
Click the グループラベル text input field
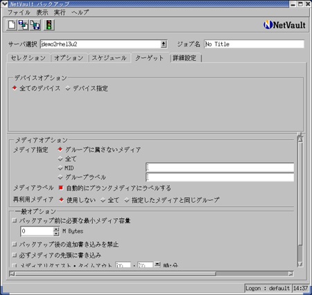point(220,177)
